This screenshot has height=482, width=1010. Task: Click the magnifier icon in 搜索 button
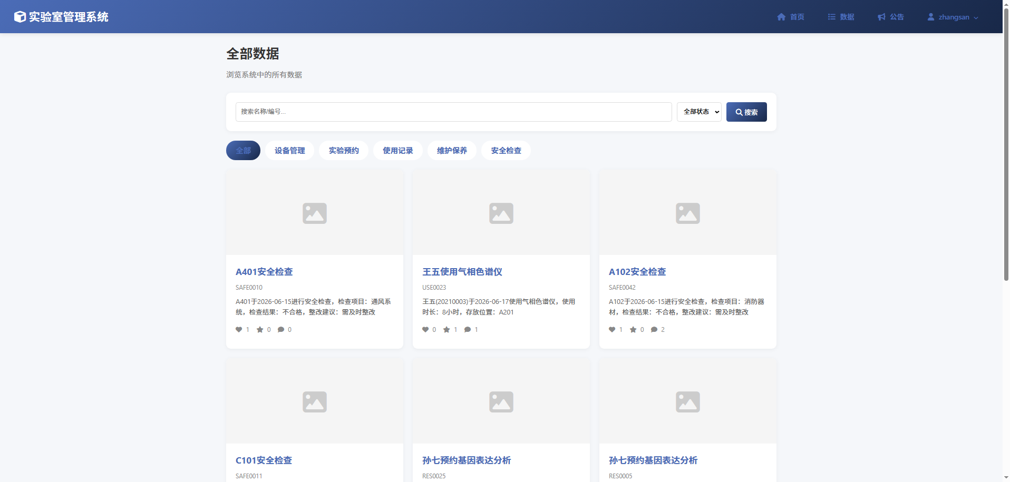[739, 112]
